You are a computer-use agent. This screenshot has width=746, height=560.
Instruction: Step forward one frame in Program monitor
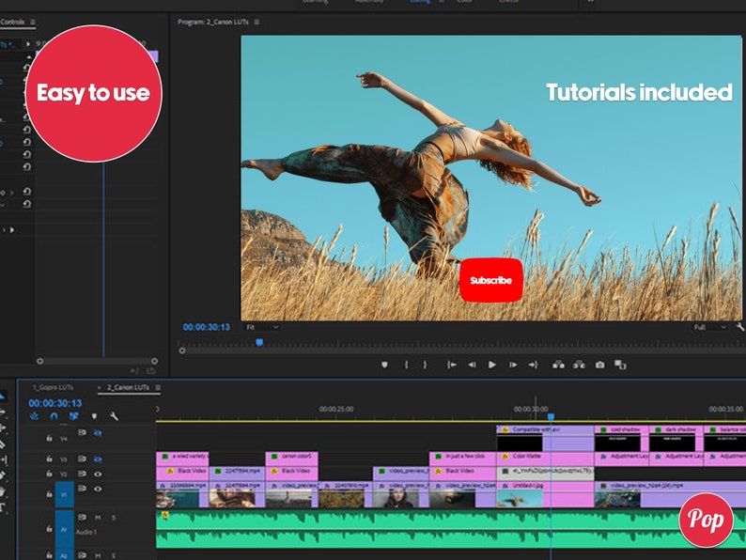click(x=513, y=365)
